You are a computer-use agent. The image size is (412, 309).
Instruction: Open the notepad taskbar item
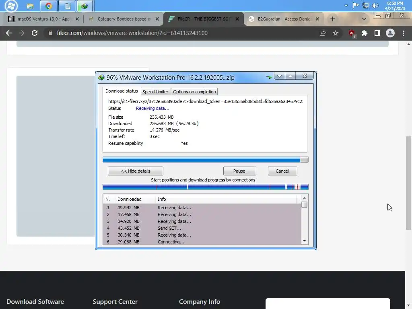(x=67, y=6)
